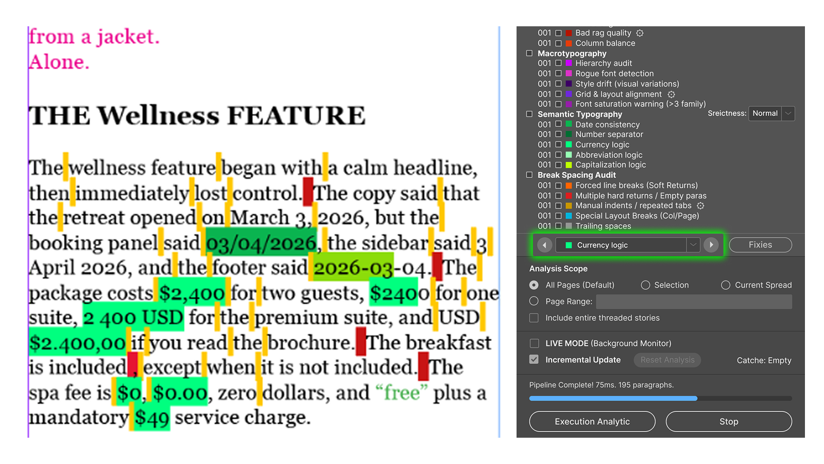The height and width of the screenshot is (464, 824).
Task: Click the 'Pipeline Complete! 75ms. 195 paragraphs.' status
Action: (602, 385)
